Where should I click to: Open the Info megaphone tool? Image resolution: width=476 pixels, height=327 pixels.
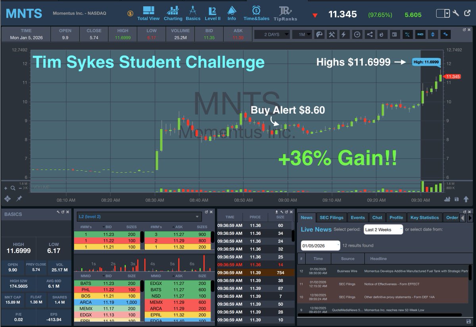click(232, 13)
